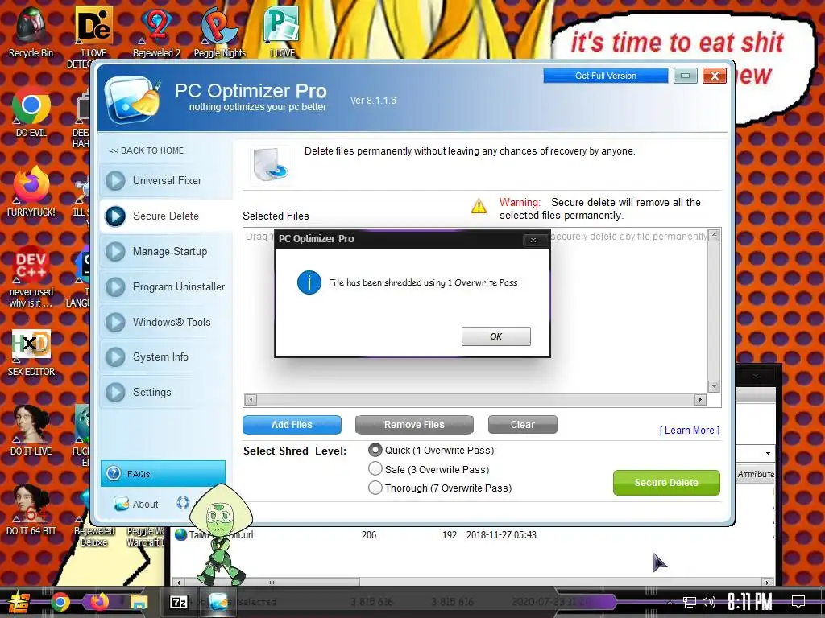Open Universal Fixer from sidebar
The width and height of the screenshot is (825, 618).
pos(166,181)
